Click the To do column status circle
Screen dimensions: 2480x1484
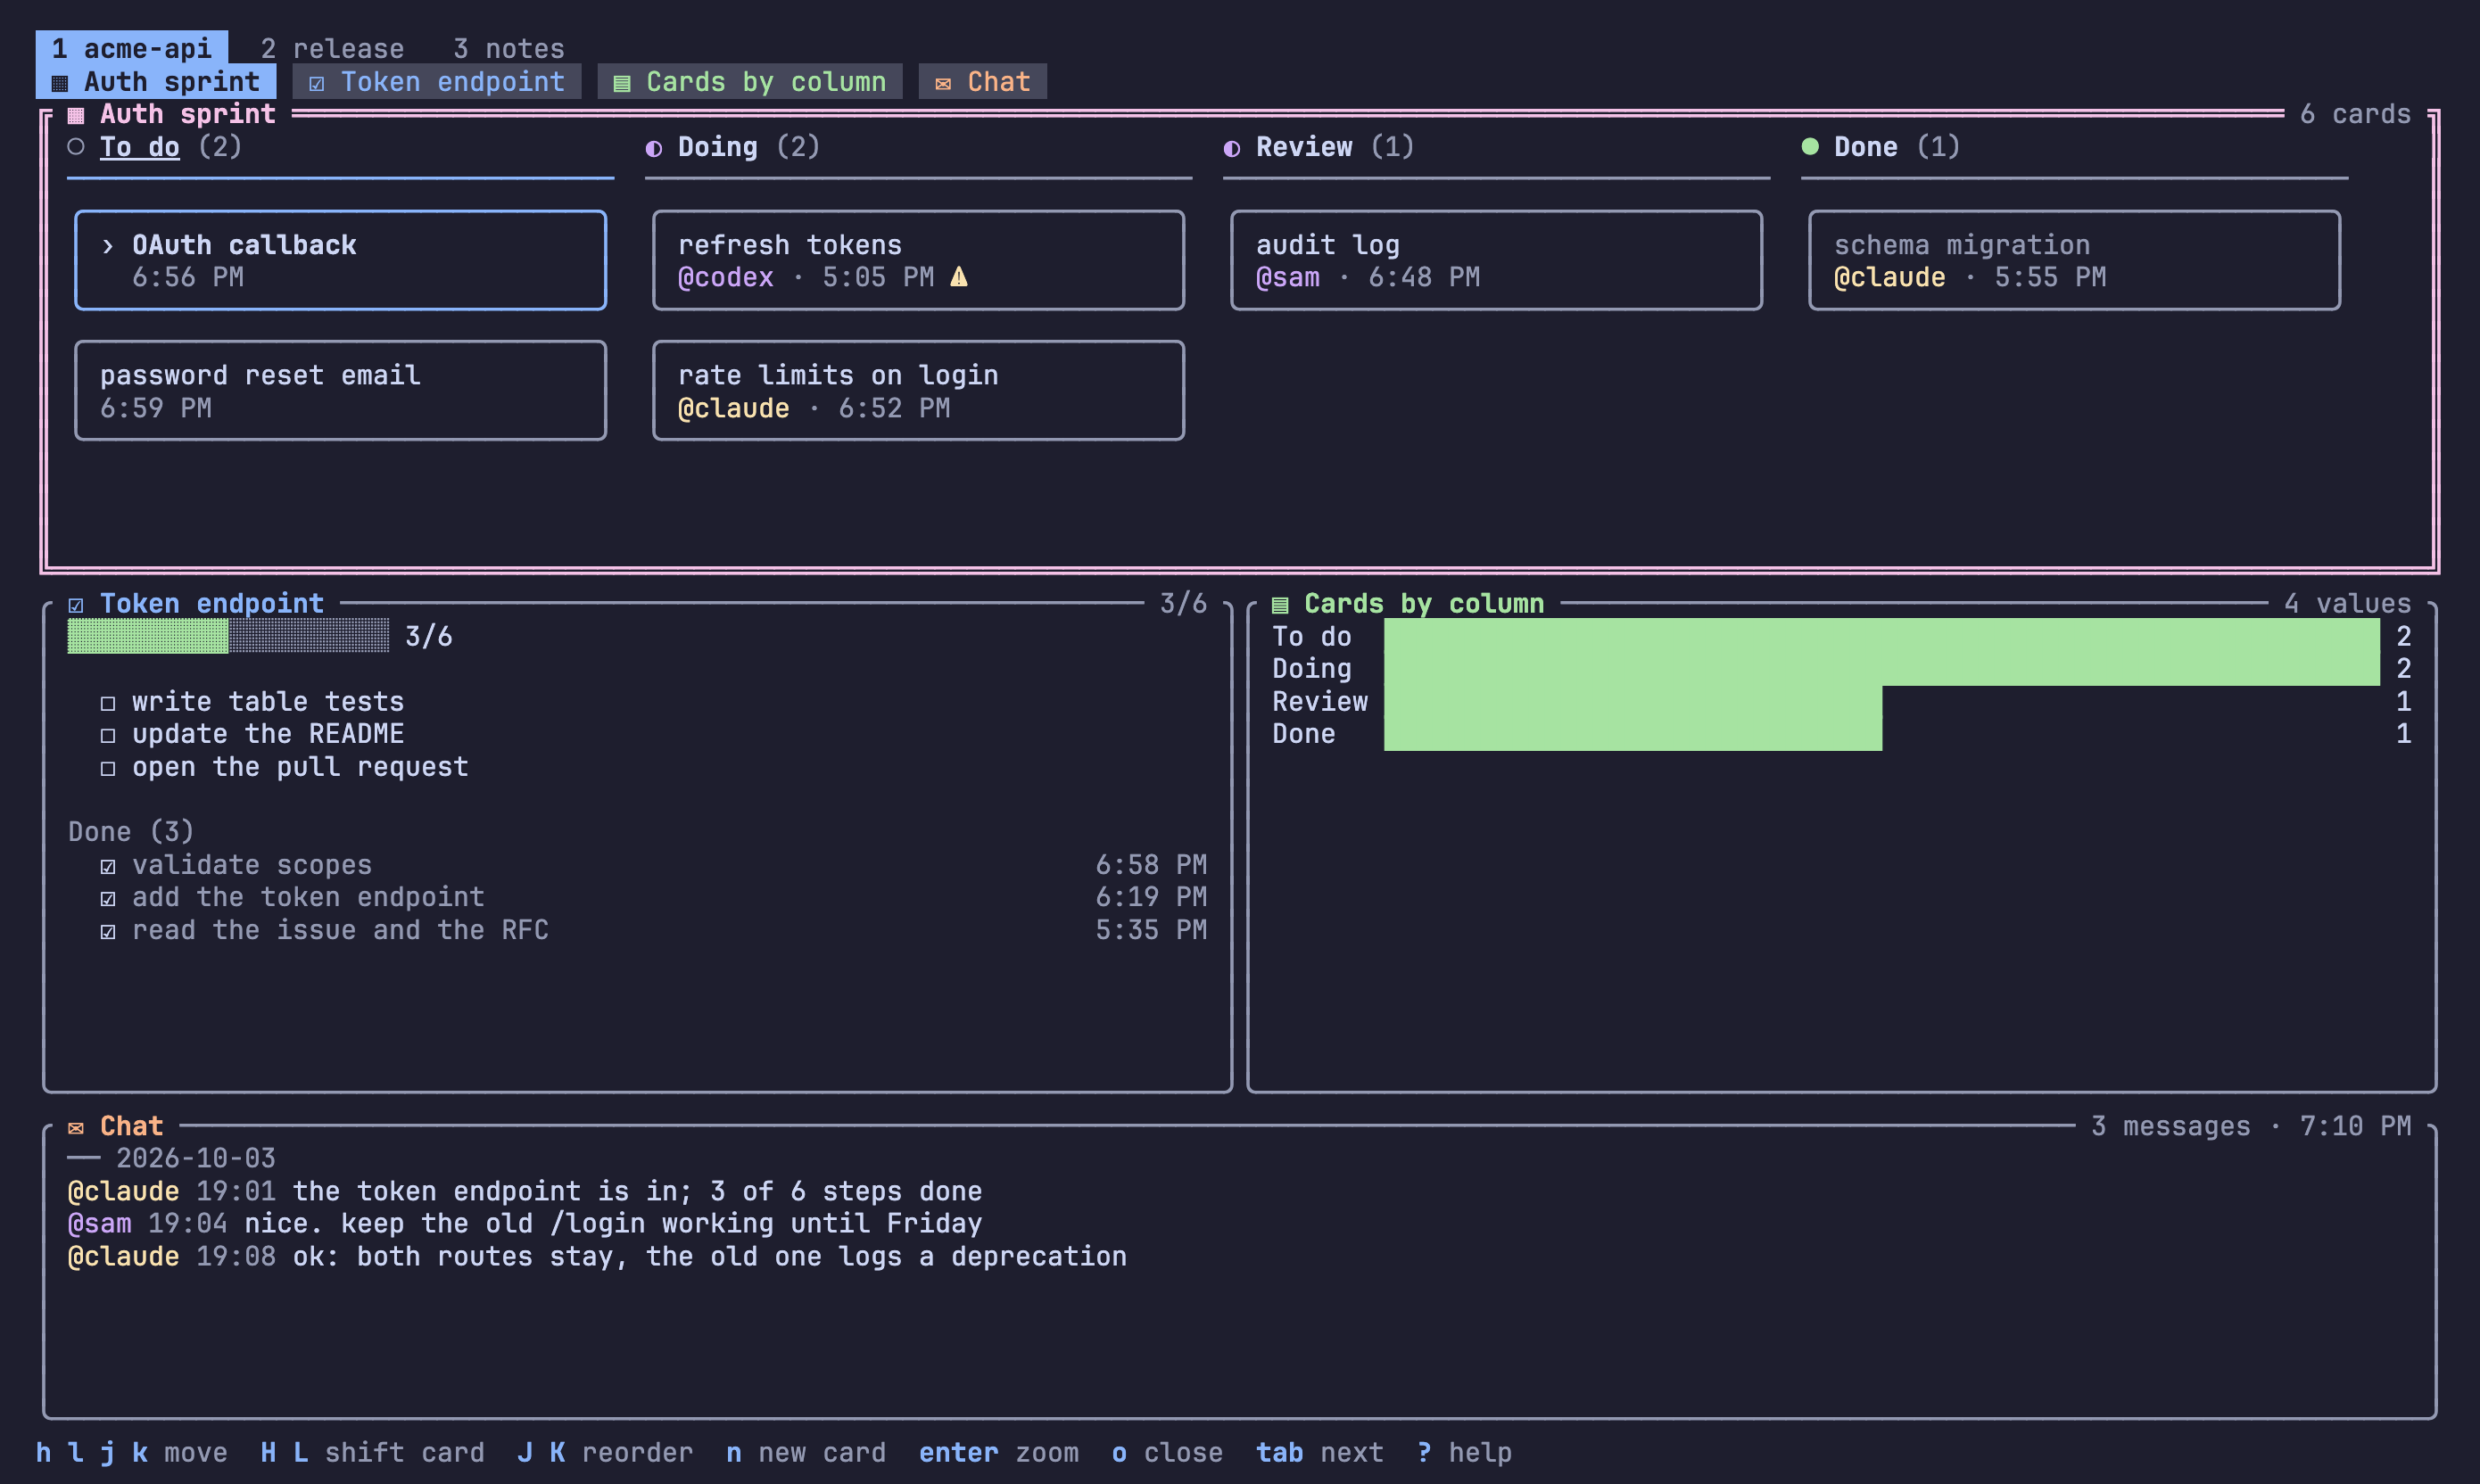coord(76,147)
